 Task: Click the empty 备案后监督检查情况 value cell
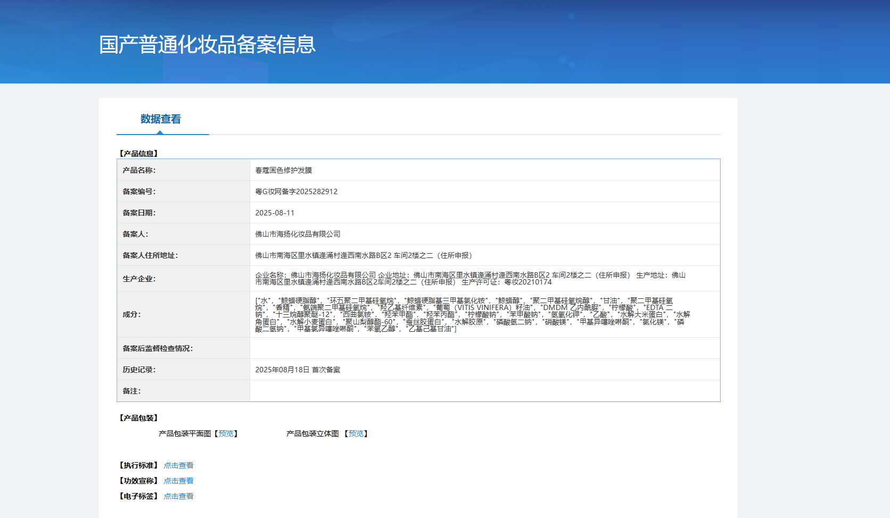coord(484,348)
